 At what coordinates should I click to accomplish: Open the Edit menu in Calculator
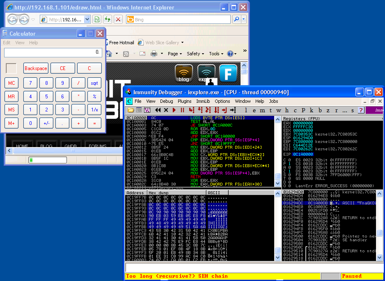(7, 43)
